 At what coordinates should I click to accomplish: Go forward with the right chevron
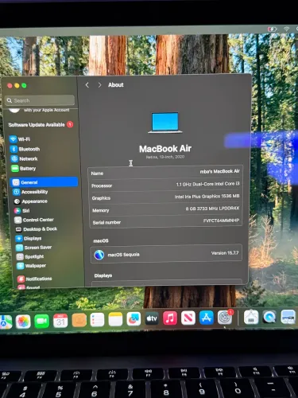pos(99,85)
